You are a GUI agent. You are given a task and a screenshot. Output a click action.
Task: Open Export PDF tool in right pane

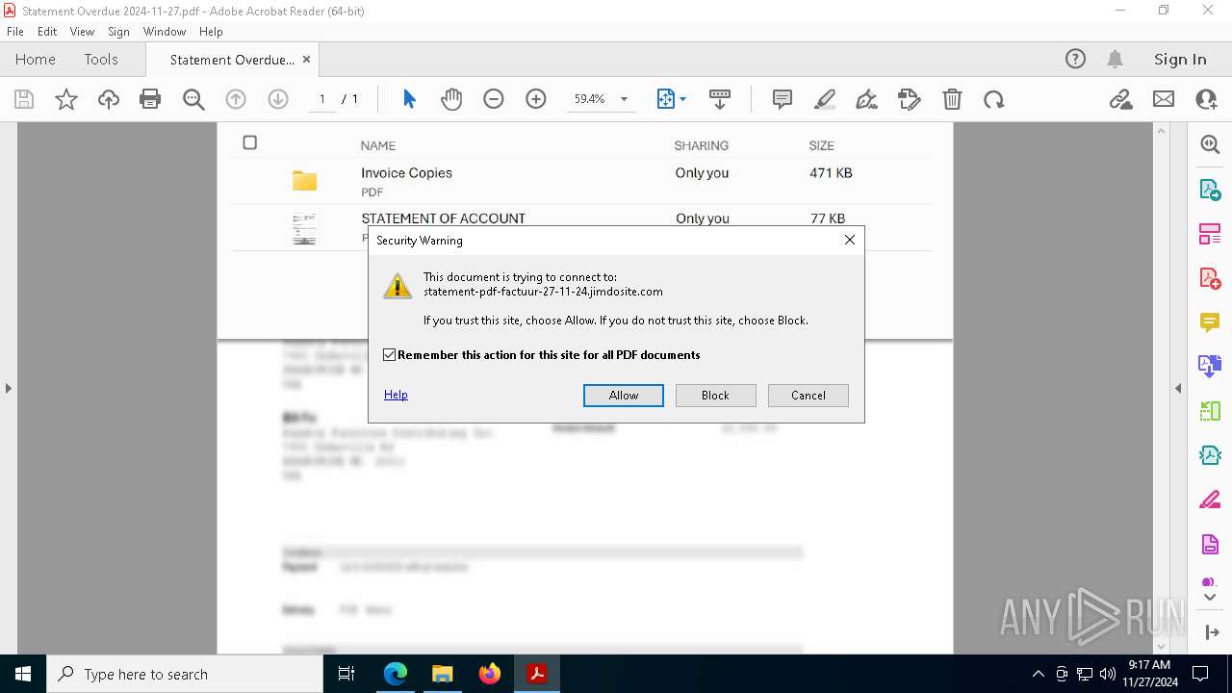point(1210,190)
